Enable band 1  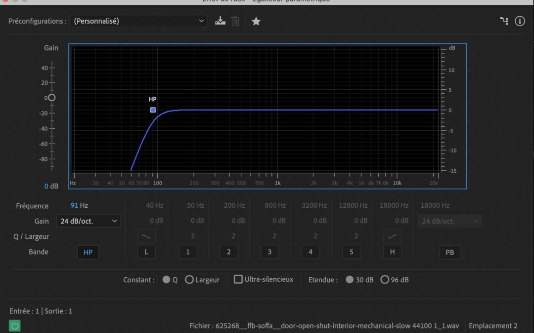[188, 252]
